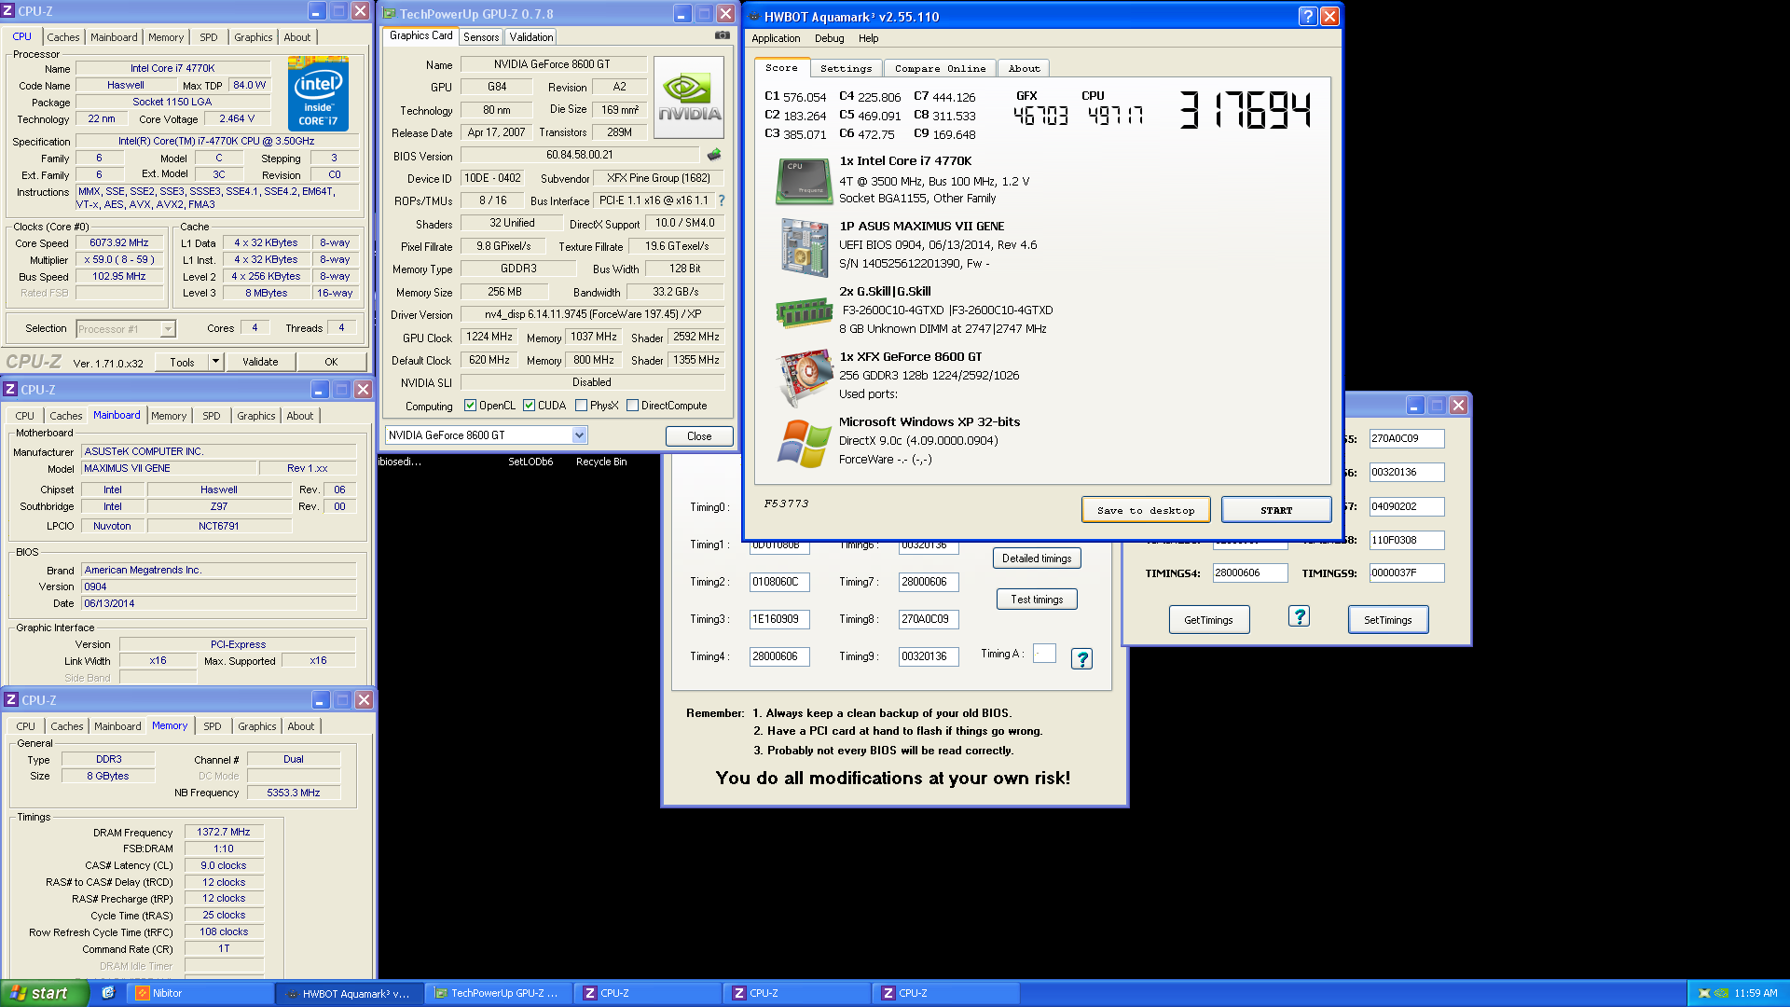The width and height of the screenshot is (1790, 1007).
Task: Switch to the Compare Online tab in Aquamark
Action: click(x=940, y=68)
